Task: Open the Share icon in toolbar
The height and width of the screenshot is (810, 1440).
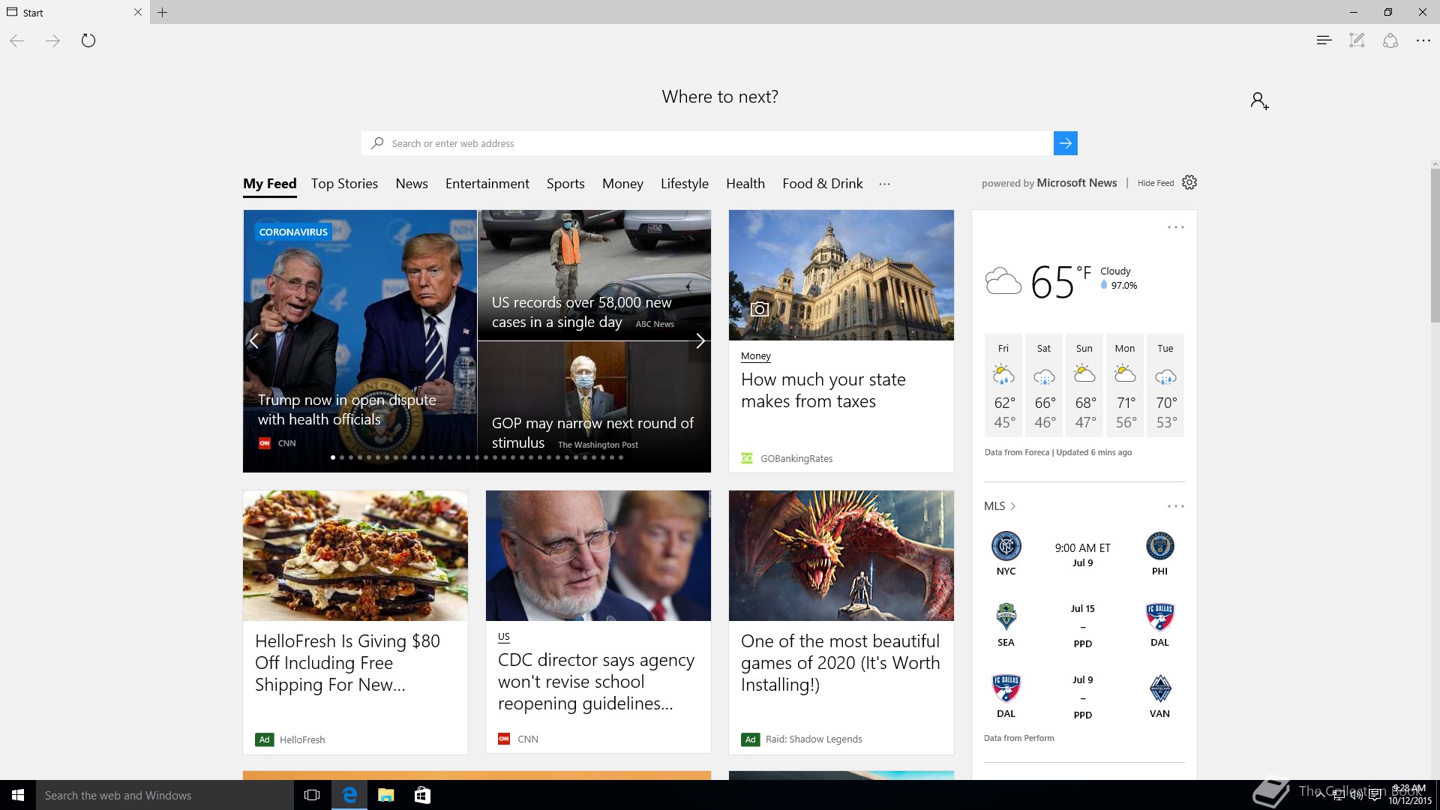Action: point(1390,40)
